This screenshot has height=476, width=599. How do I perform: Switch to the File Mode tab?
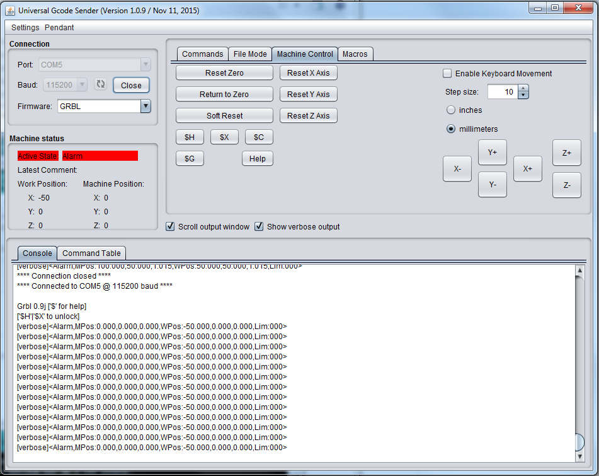(x=250, y=54)
